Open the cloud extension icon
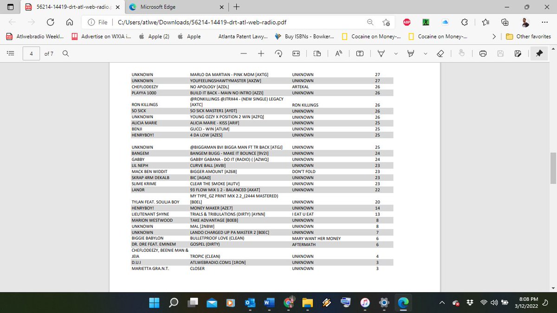Image resolution: width=557 pixels, height=313 pixels. (445, 22)
